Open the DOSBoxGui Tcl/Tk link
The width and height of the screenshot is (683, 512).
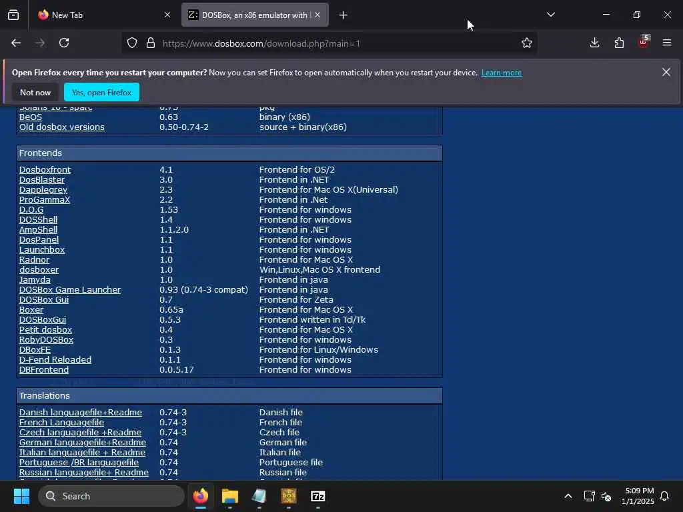coord(43,320)
